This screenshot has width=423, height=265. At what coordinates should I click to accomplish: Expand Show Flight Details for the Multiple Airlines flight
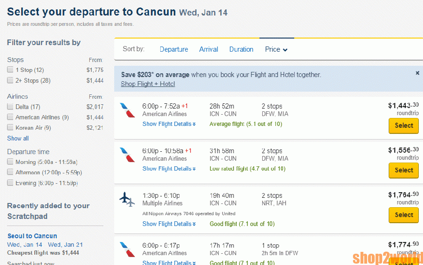[169, 224]
